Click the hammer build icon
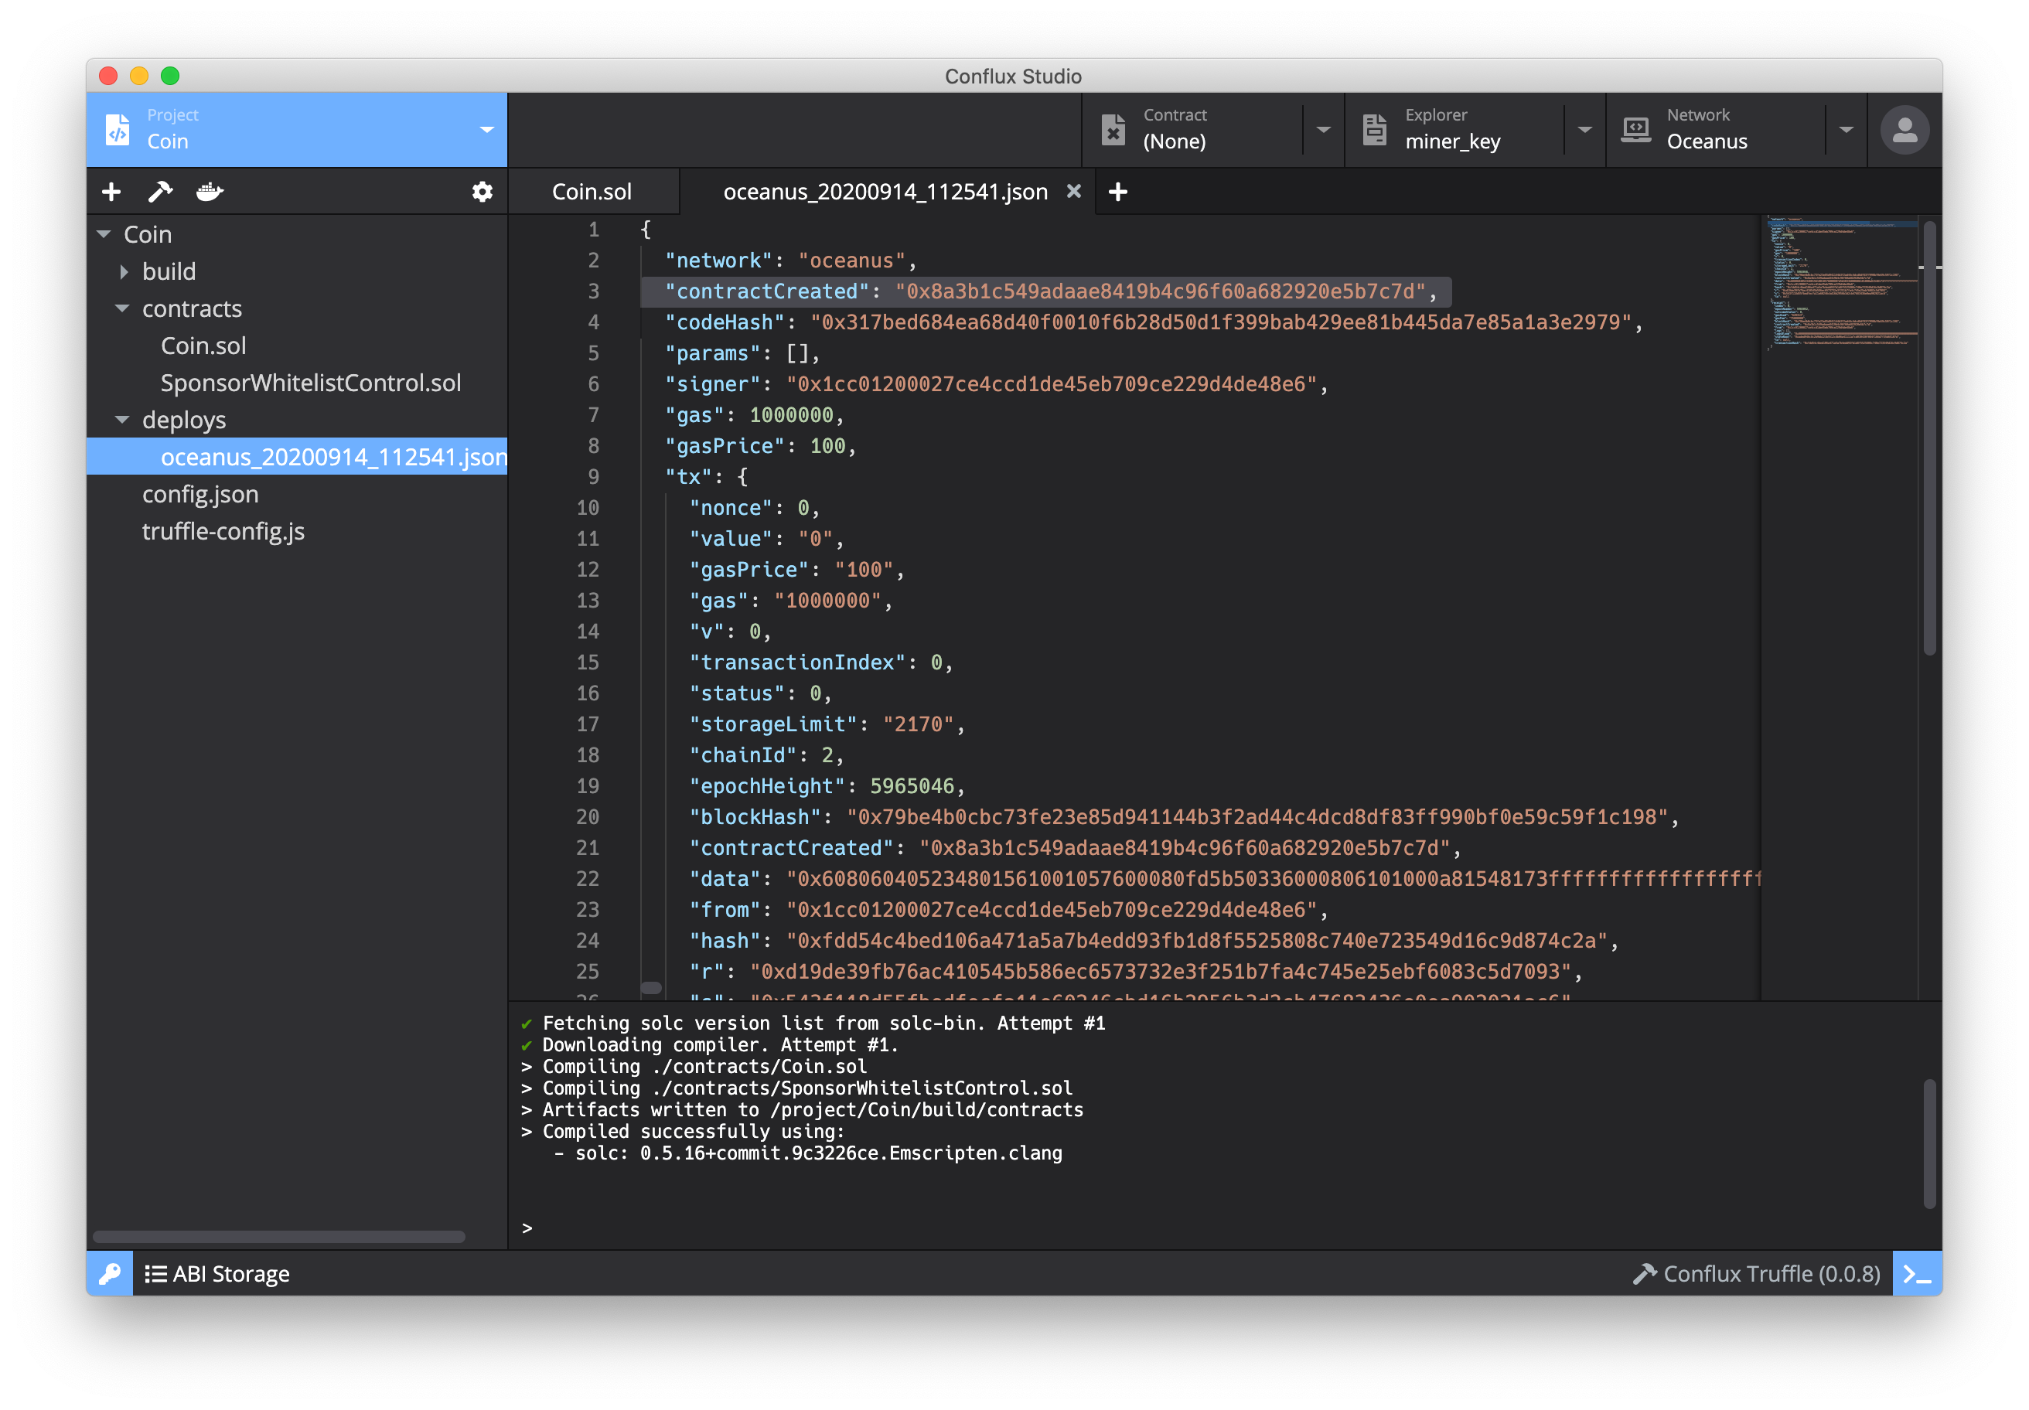 160,192
